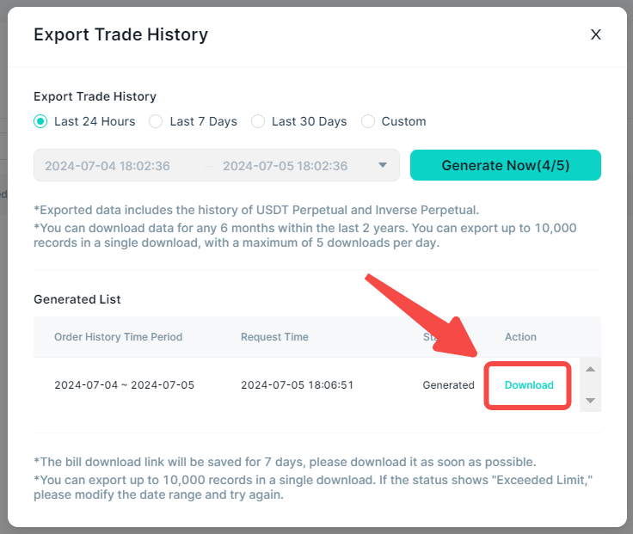Viewport: 633px width, 534px height.
Task: Click the request time 2024-07-05 18:06:51 cell
Action: pos(297,385)
